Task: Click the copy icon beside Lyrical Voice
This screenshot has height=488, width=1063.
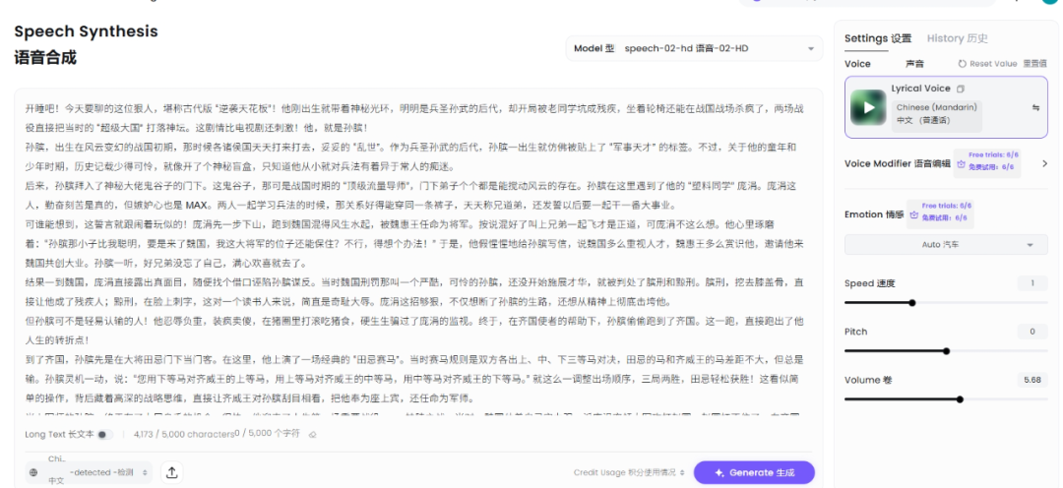Action: click(x=960, y=89)
